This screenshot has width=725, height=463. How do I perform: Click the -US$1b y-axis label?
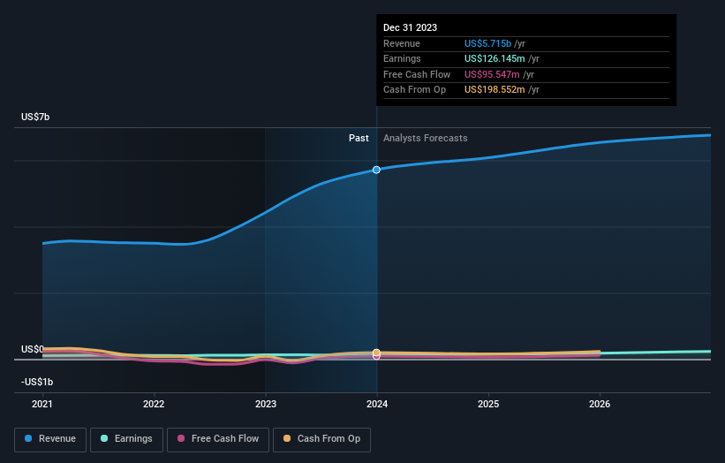click(x=37, y=382)
